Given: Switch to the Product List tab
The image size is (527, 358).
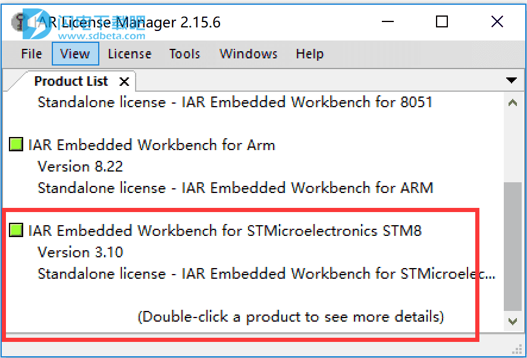Looking at the screenshot, I should [x=71, y=80].
